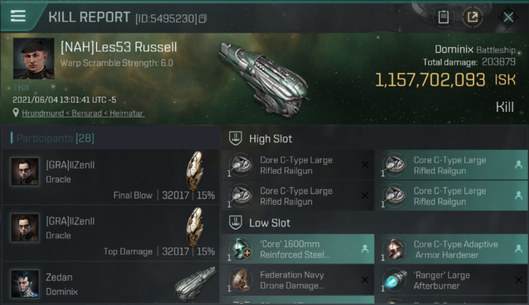Screen dimensions: 529x305
Task: Close the kill report window
Action: pos(508,17)
